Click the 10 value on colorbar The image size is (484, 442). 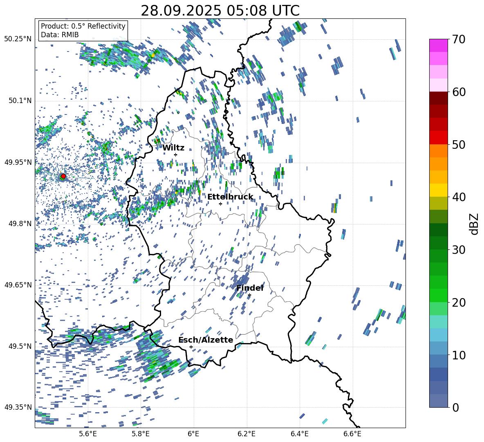click(x=459, y=355)
